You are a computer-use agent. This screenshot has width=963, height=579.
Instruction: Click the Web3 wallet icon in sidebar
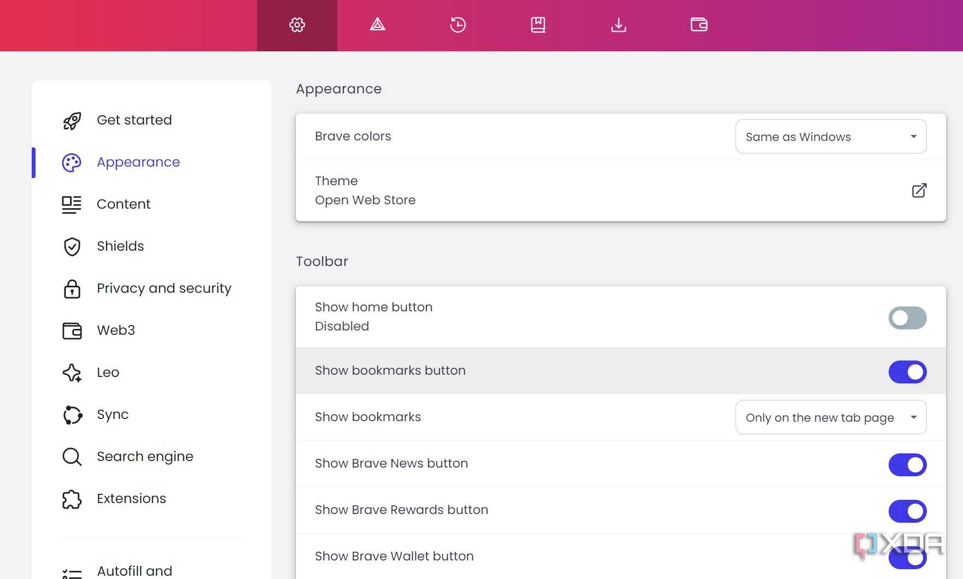pos(72,330)
